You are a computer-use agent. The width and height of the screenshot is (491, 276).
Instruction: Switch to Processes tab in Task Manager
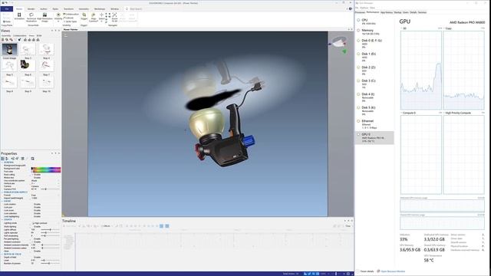[360, 12]
